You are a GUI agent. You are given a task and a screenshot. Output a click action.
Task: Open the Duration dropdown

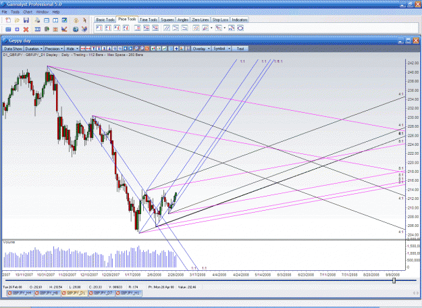click(34, 49)
